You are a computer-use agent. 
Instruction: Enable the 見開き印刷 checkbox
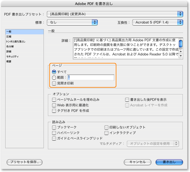54,83
